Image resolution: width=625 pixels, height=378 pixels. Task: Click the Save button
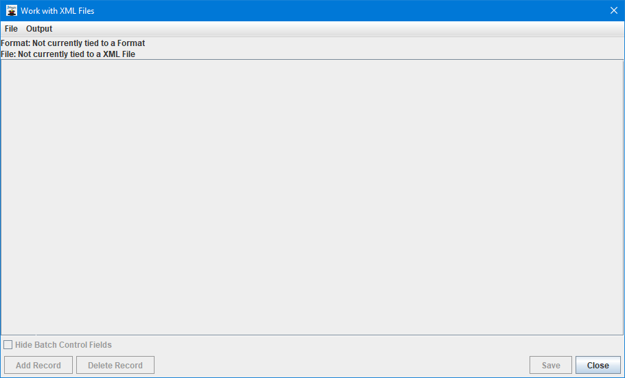(551, 365)
